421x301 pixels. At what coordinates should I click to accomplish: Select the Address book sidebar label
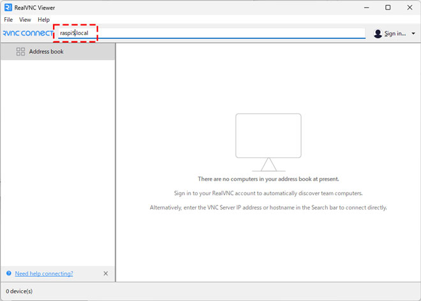coord(46,52)
